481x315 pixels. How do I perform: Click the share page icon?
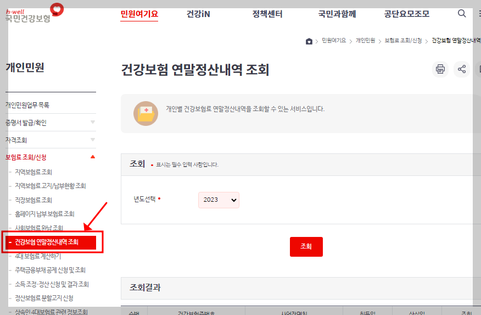click(x=462, y=69)
